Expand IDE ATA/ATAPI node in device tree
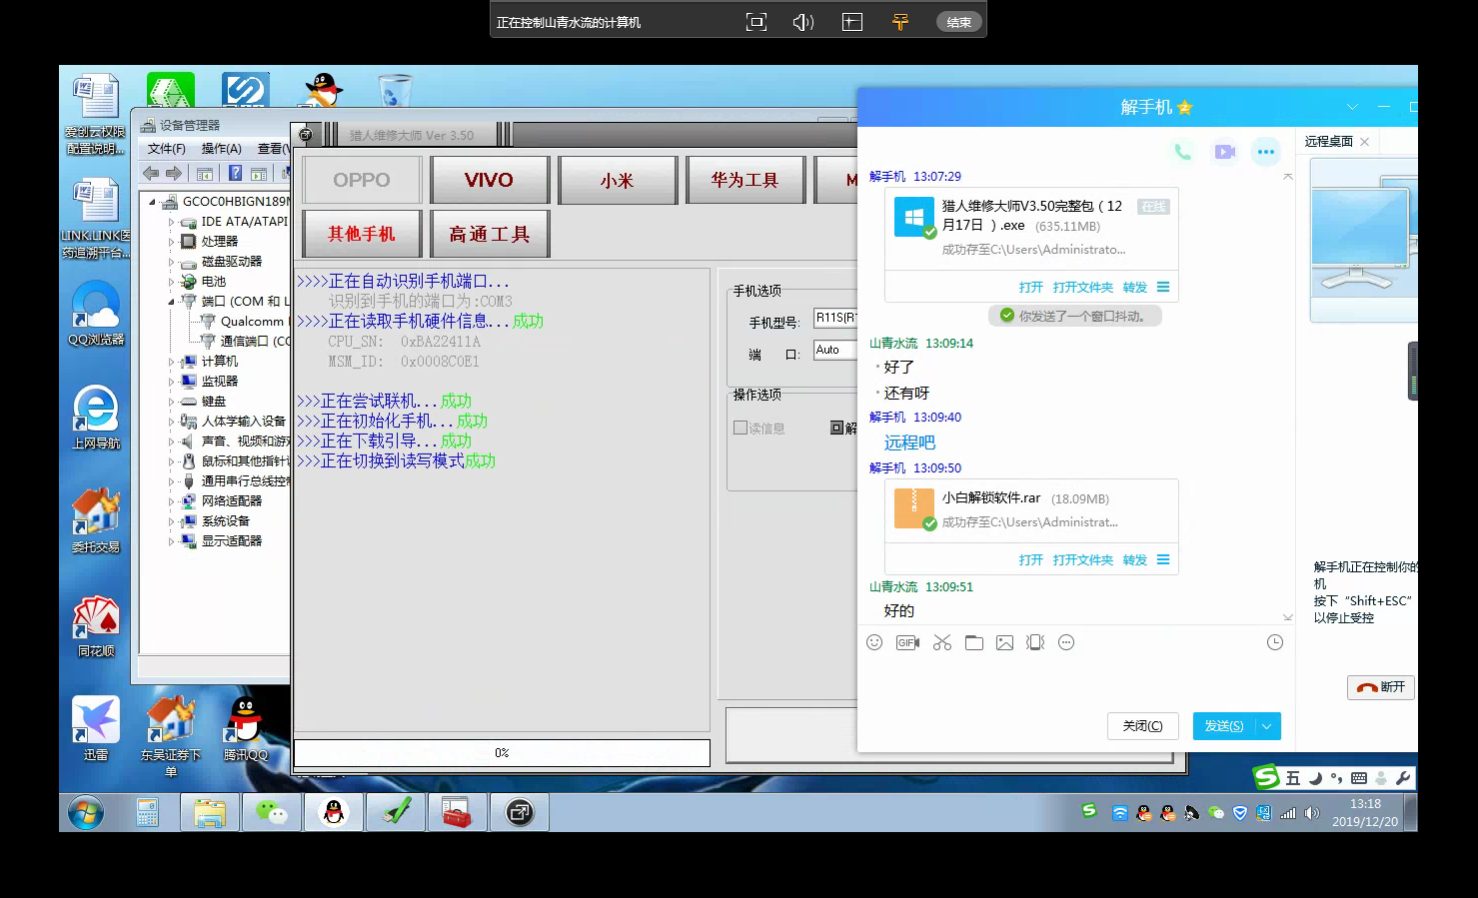Screen dimensions: 1478x898 coord(171,222)
